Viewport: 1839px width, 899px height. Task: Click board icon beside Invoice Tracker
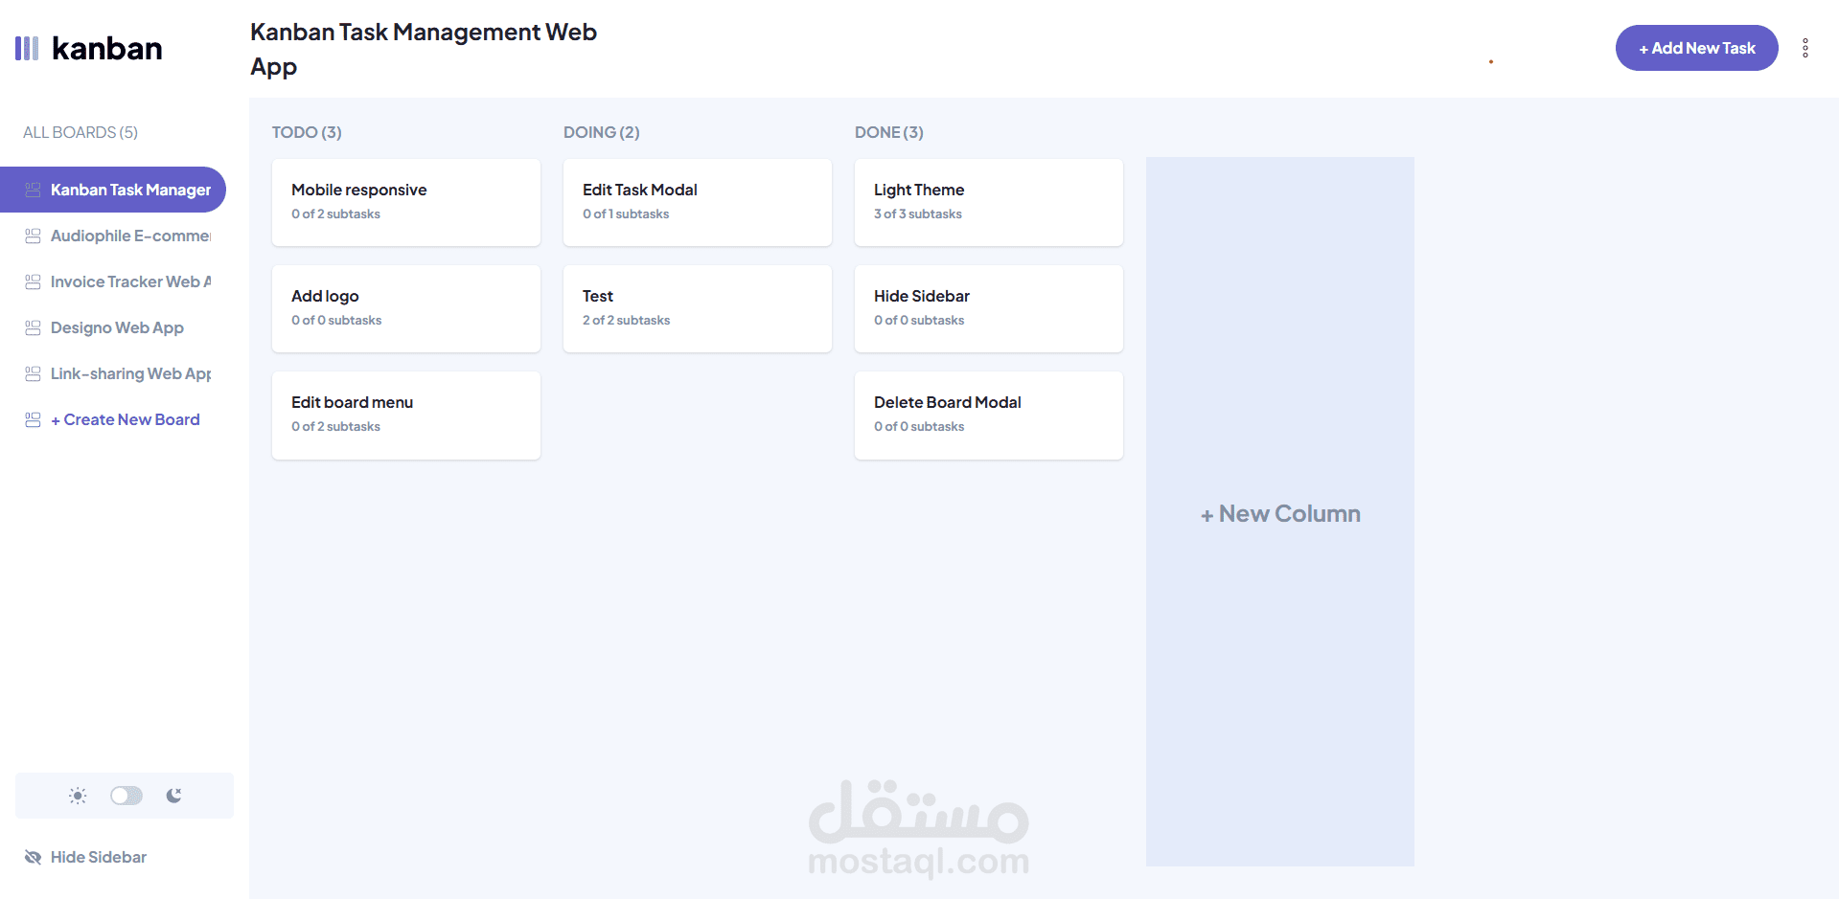[x=33, y=281]
